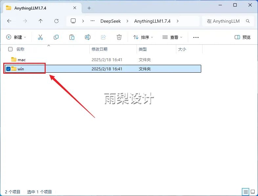Close the AnythingLLM1.7.4 tab
The width and height of the screenshot is (258, 196).
pyautogui.click(x=75, y=8)
